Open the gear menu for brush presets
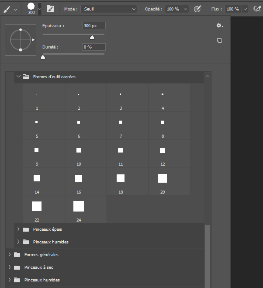The image size is (263, 288). click(x=219, y=26)
